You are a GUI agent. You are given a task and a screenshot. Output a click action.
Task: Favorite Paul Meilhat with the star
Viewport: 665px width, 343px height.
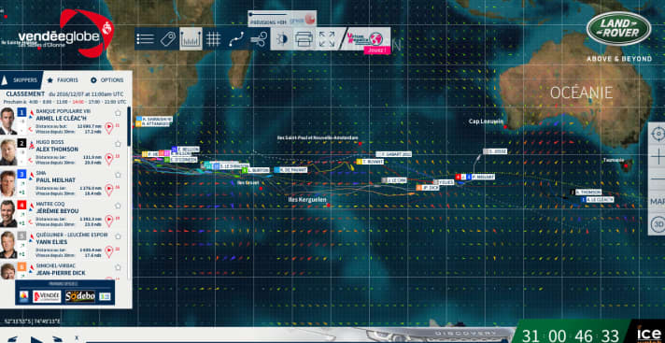(118, 175)
